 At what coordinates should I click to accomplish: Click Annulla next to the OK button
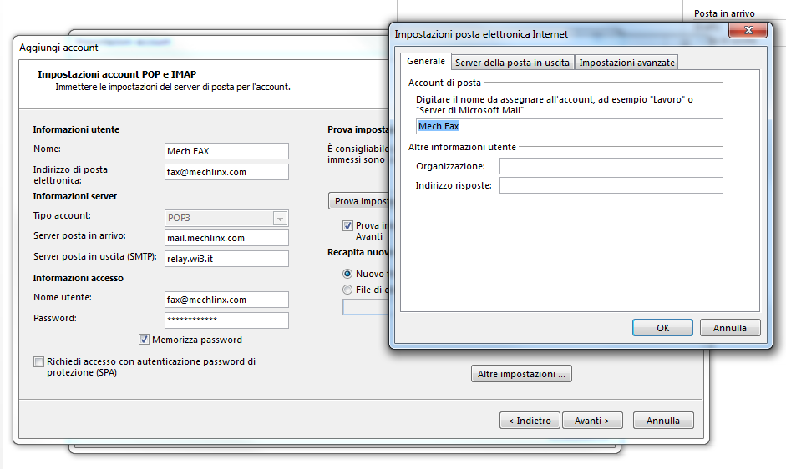[729, 328]
